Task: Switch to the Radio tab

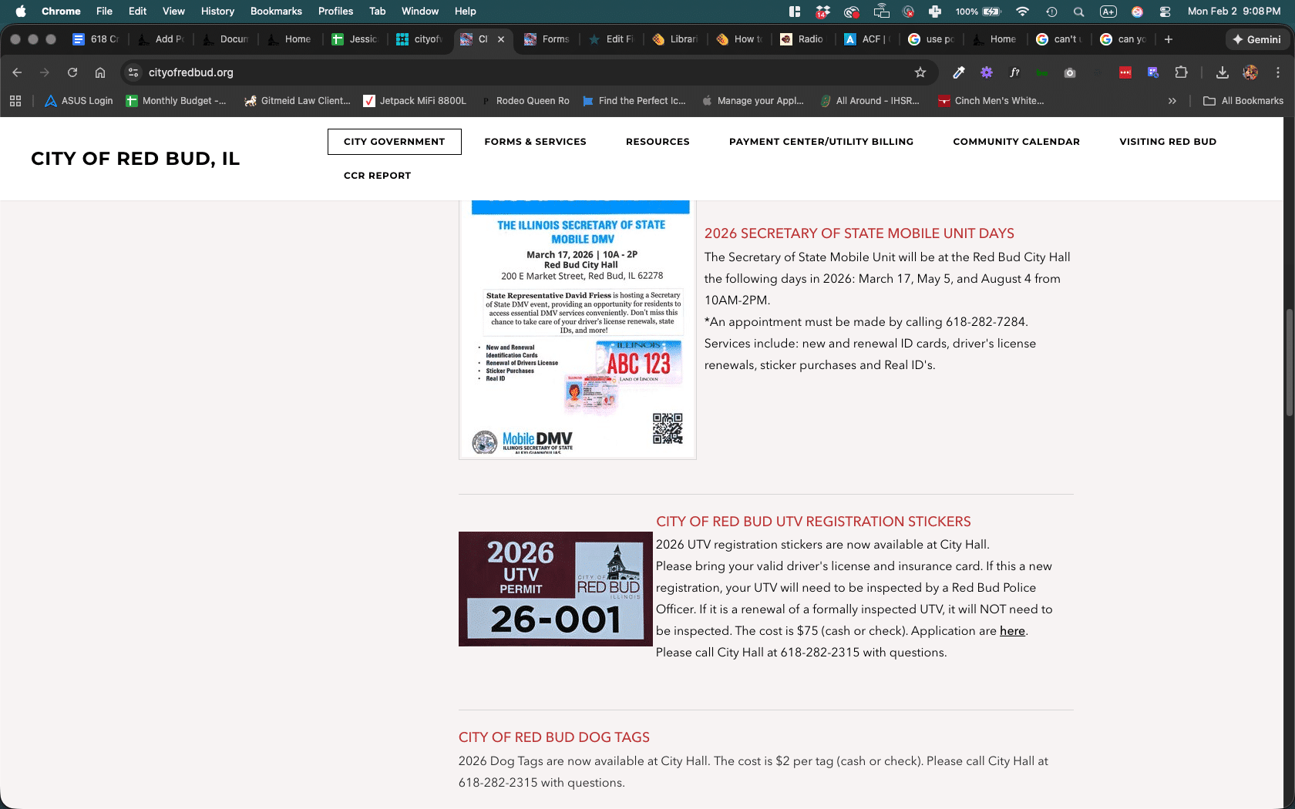Action: click(x=802, y=39)
